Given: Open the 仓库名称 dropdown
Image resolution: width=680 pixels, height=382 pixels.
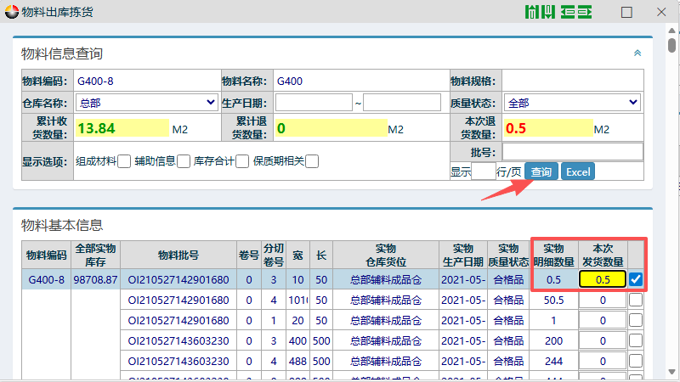Looking at the screenshot, I should (x=146, y=103).
